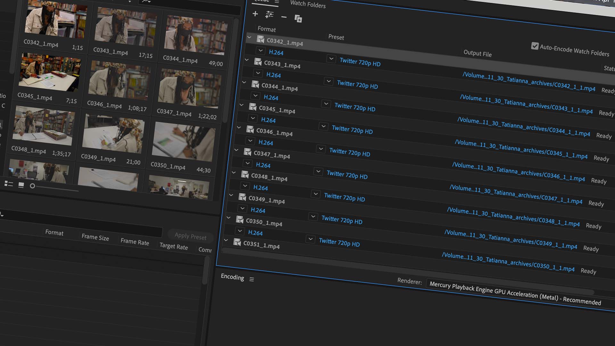Image resolution: width=615 pixels, height=346 pixels.
Task: Collapse the C0342_1.mp4 queue item
Action: coord(249,37)
